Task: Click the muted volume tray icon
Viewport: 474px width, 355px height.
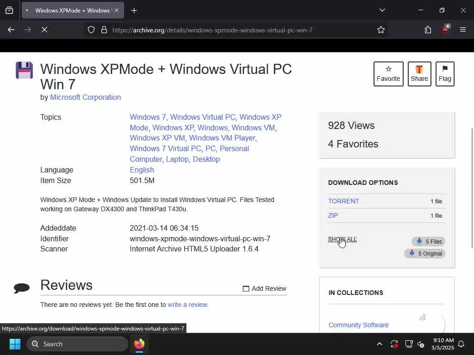Action: (420, 344)
